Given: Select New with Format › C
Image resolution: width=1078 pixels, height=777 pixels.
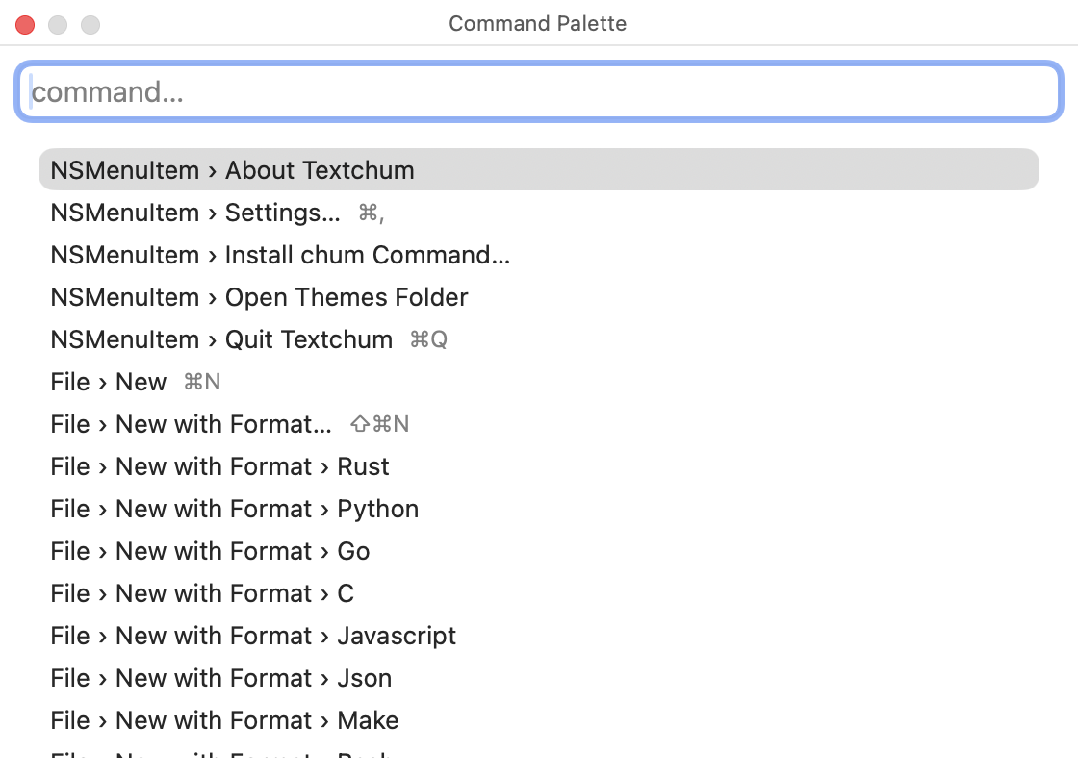Looking at the screenshot, I should tap(539, 593).
